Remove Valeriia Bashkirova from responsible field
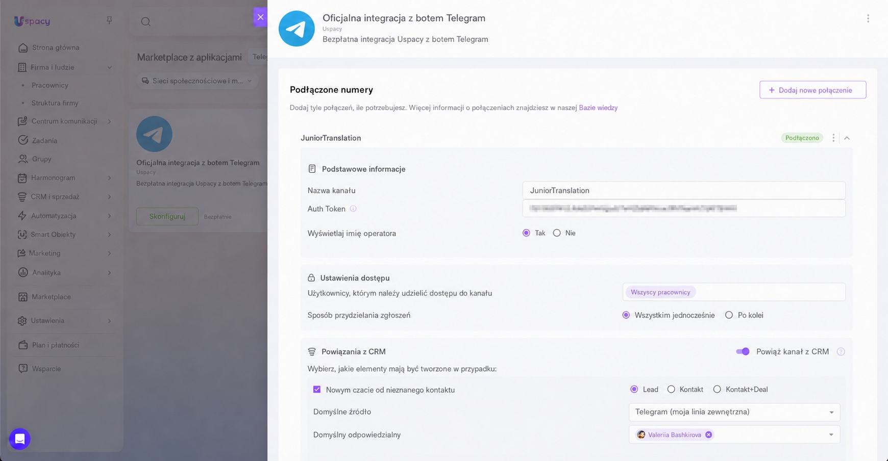888x461 pixels. pos(708,435)
